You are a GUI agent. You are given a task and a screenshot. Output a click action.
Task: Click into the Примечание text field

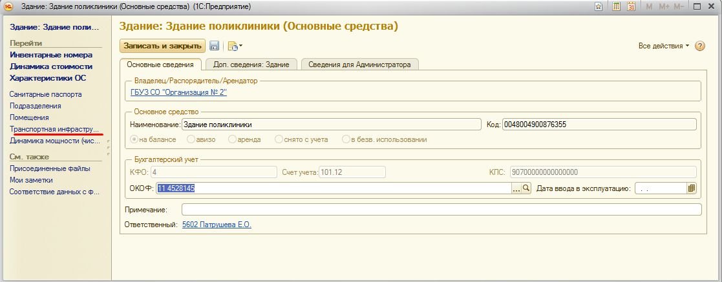point(441,209)
